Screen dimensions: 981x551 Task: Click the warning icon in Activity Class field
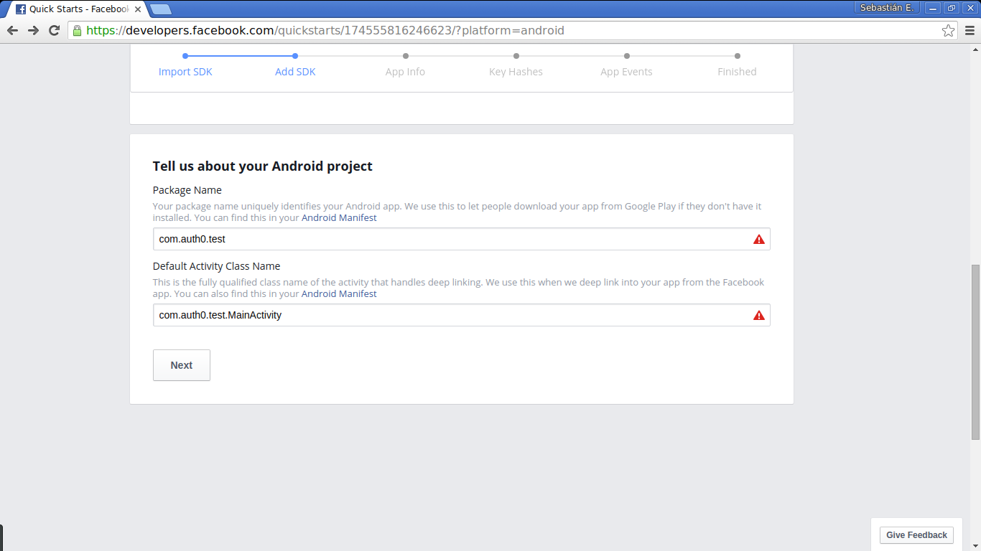click(759, 315)
